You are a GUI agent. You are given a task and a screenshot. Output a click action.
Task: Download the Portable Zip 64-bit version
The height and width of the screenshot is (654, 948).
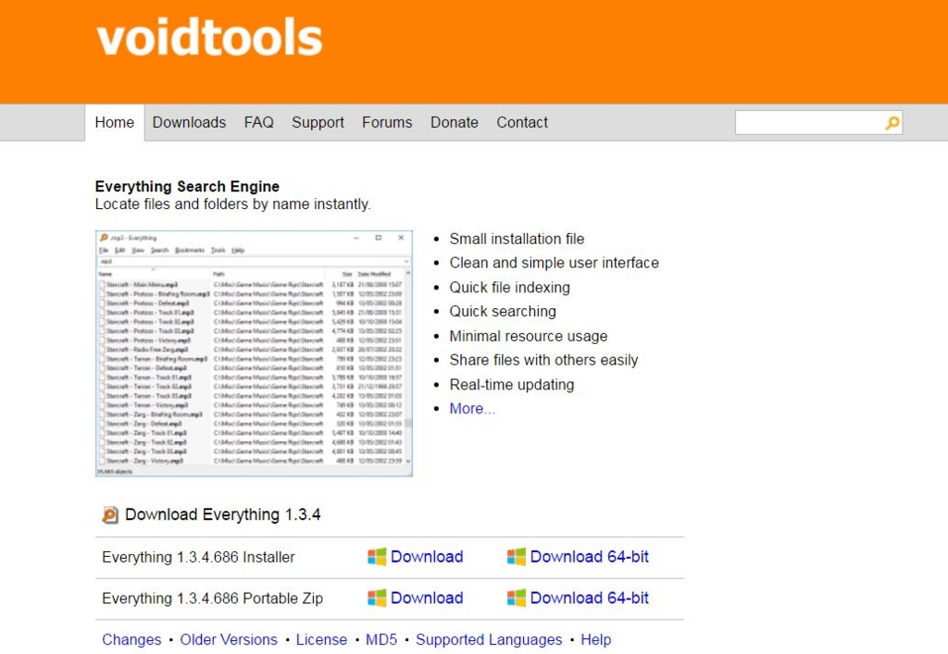(590, 598)
